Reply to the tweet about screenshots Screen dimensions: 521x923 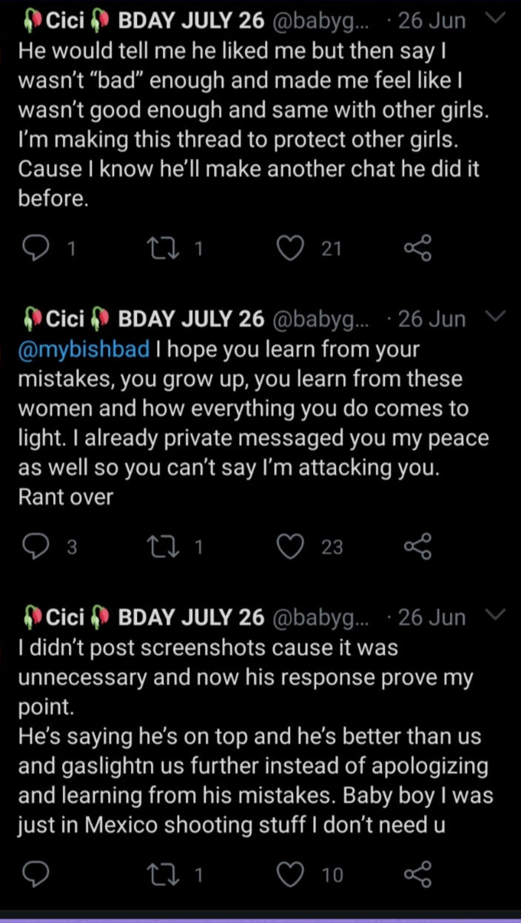point(34,874)
